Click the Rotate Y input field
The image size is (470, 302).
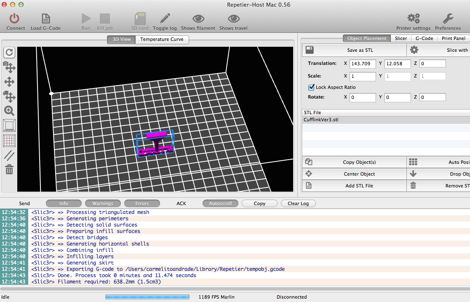pos(398,97)
